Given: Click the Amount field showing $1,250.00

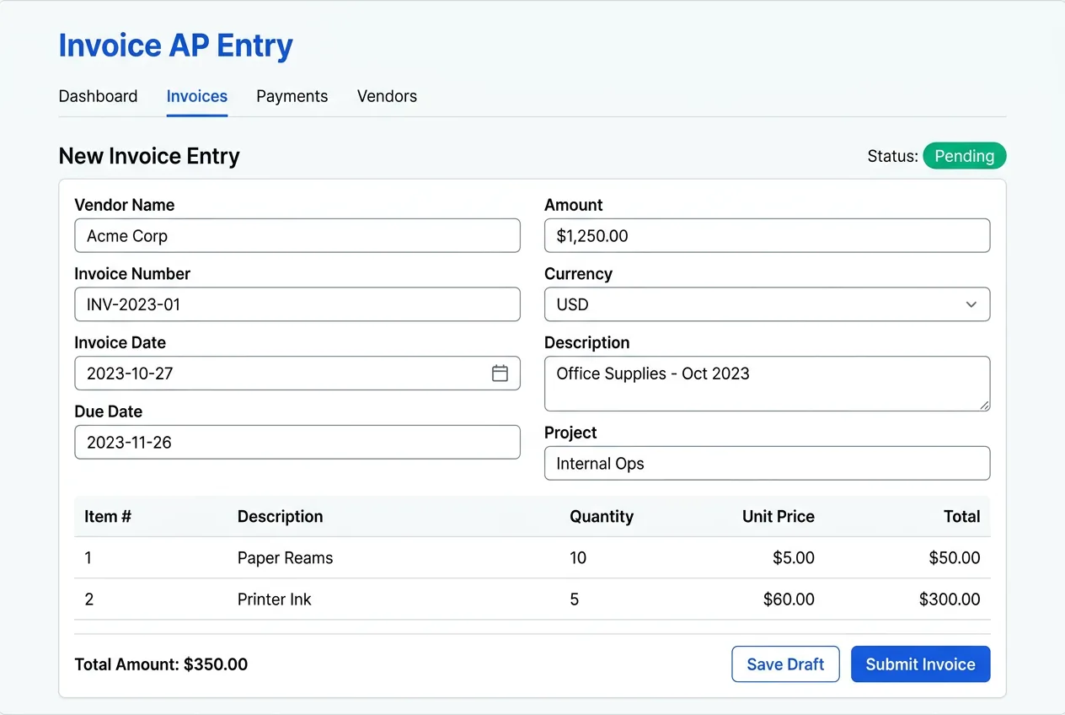Looking at the screenshot, I should (767, 235).
